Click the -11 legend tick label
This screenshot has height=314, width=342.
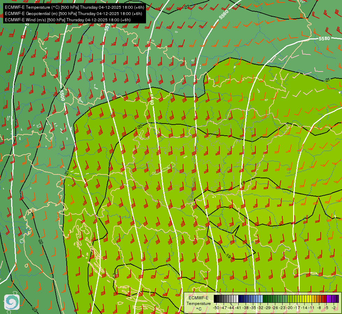click(311, 308)
